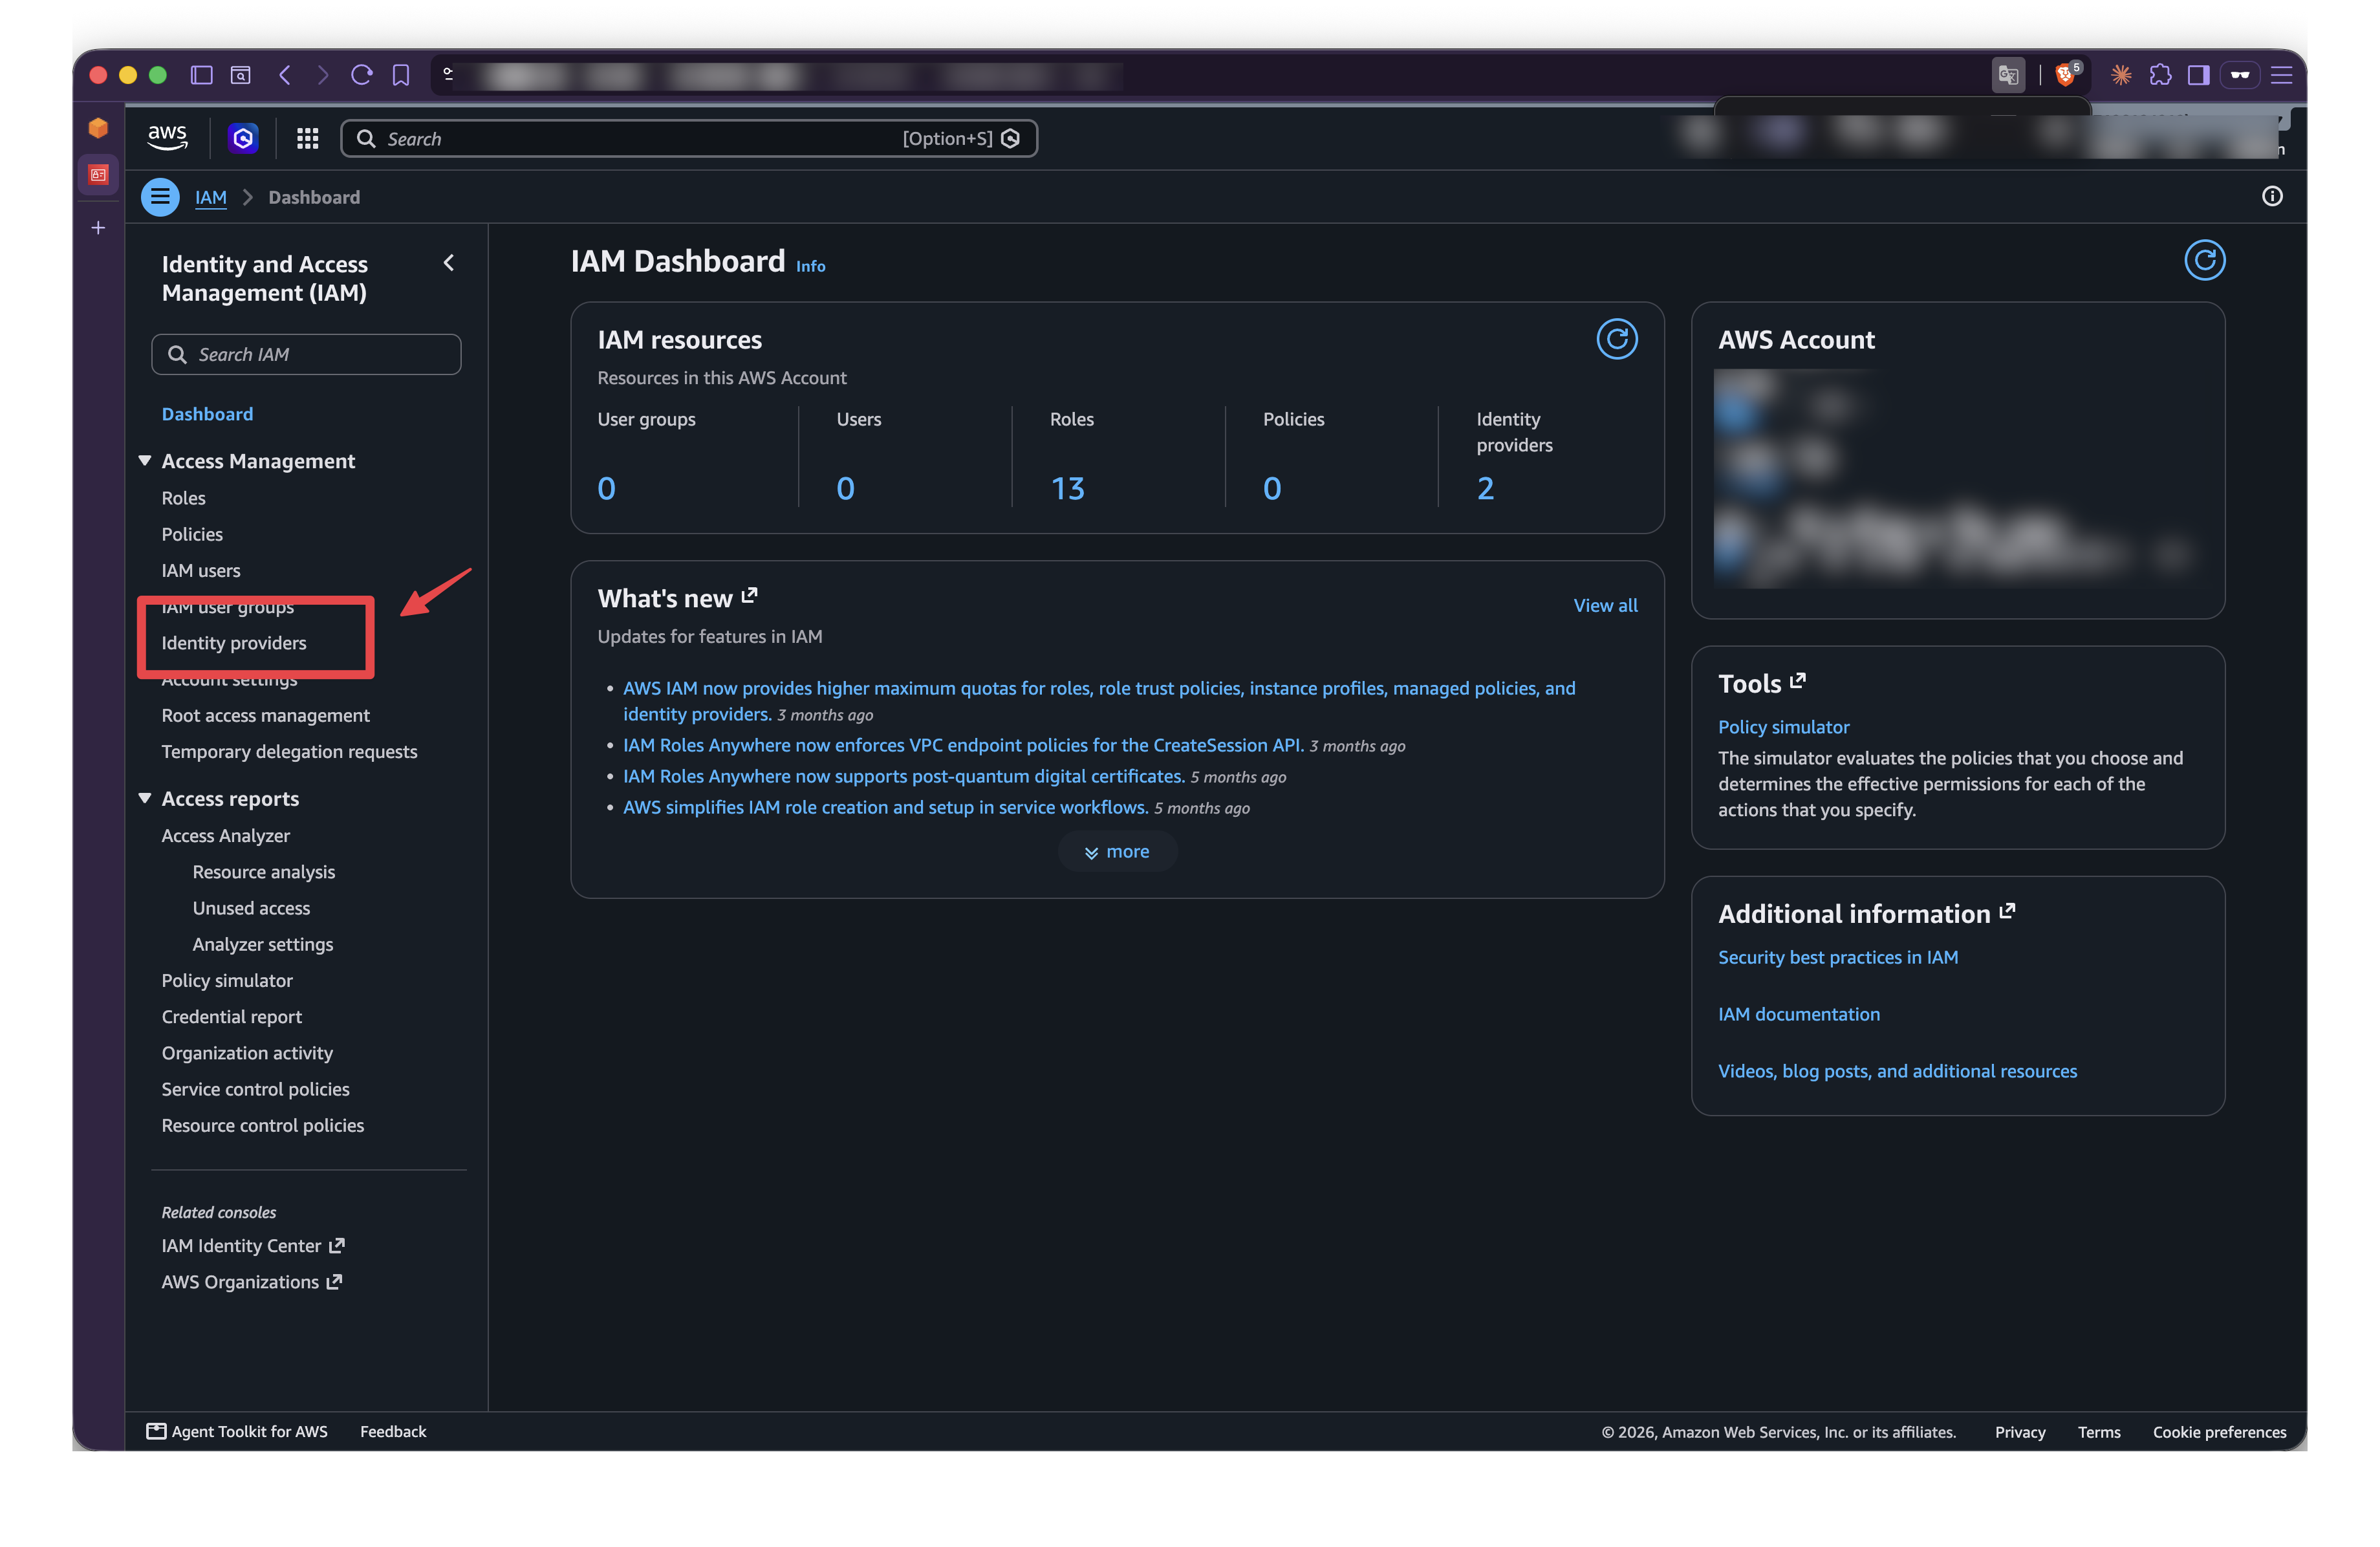Image resolution: width=2380 pixels, height=1547 pixels.
Task: Click the purple hexagon shortcut icon beside AWS logo
Action: [243, 138]
